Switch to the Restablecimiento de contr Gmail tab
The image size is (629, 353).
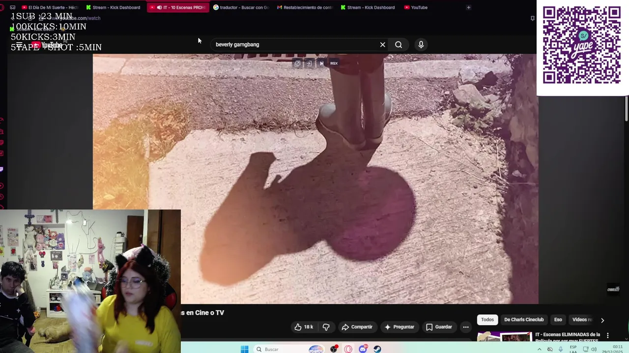coord(305,7)
